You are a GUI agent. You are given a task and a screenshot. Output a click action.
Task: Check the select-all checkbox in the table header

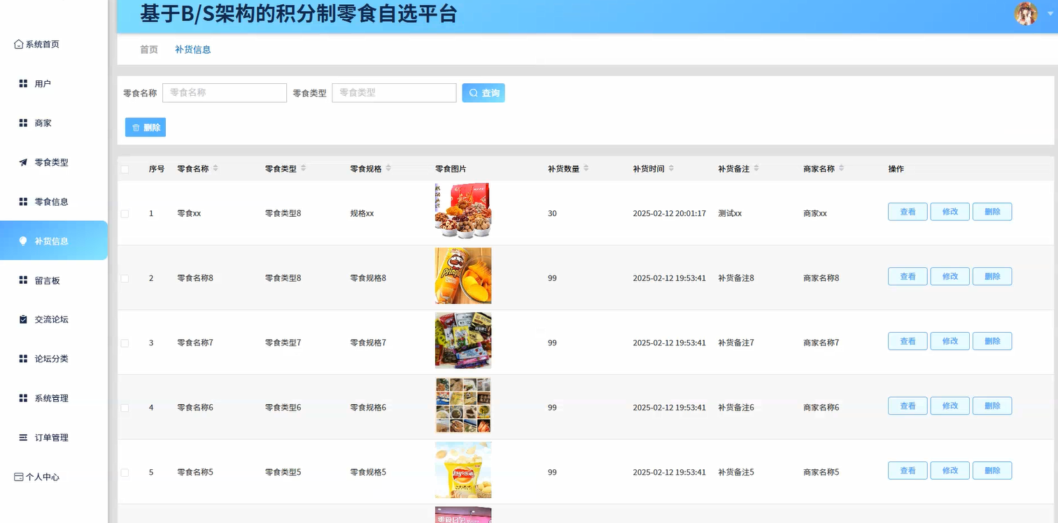click(125, 169)
